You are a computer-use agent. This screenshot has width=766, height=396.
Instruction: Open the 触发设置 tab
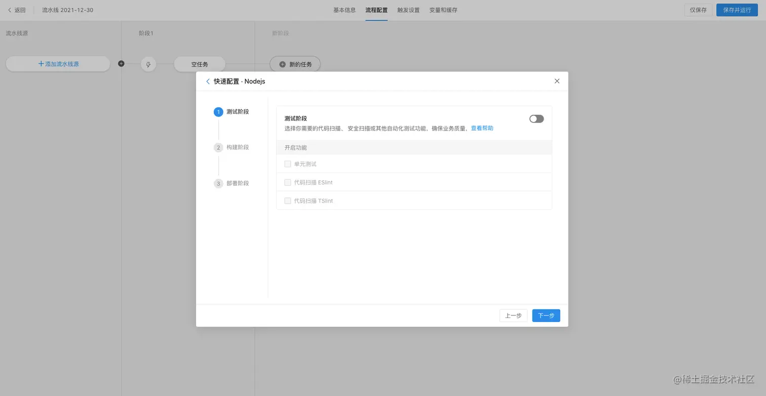pyautogui.click(x=408, y=10)
